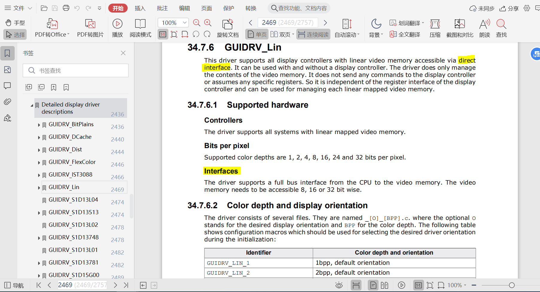Screen dimensions: 540x292
Task: Open PDF转Office converter
Action: click(52, 28)
